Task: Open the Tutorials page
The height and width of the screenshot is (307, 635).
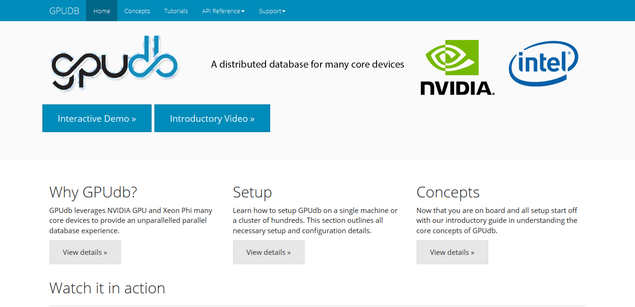Action: [x=176, y=11]
